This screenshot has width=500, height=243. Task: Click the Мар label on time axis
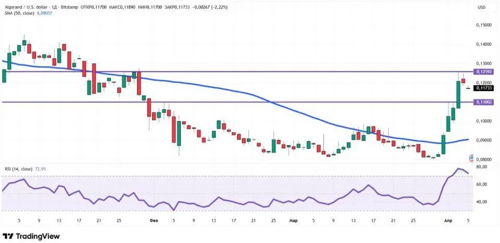click(293, 221)
